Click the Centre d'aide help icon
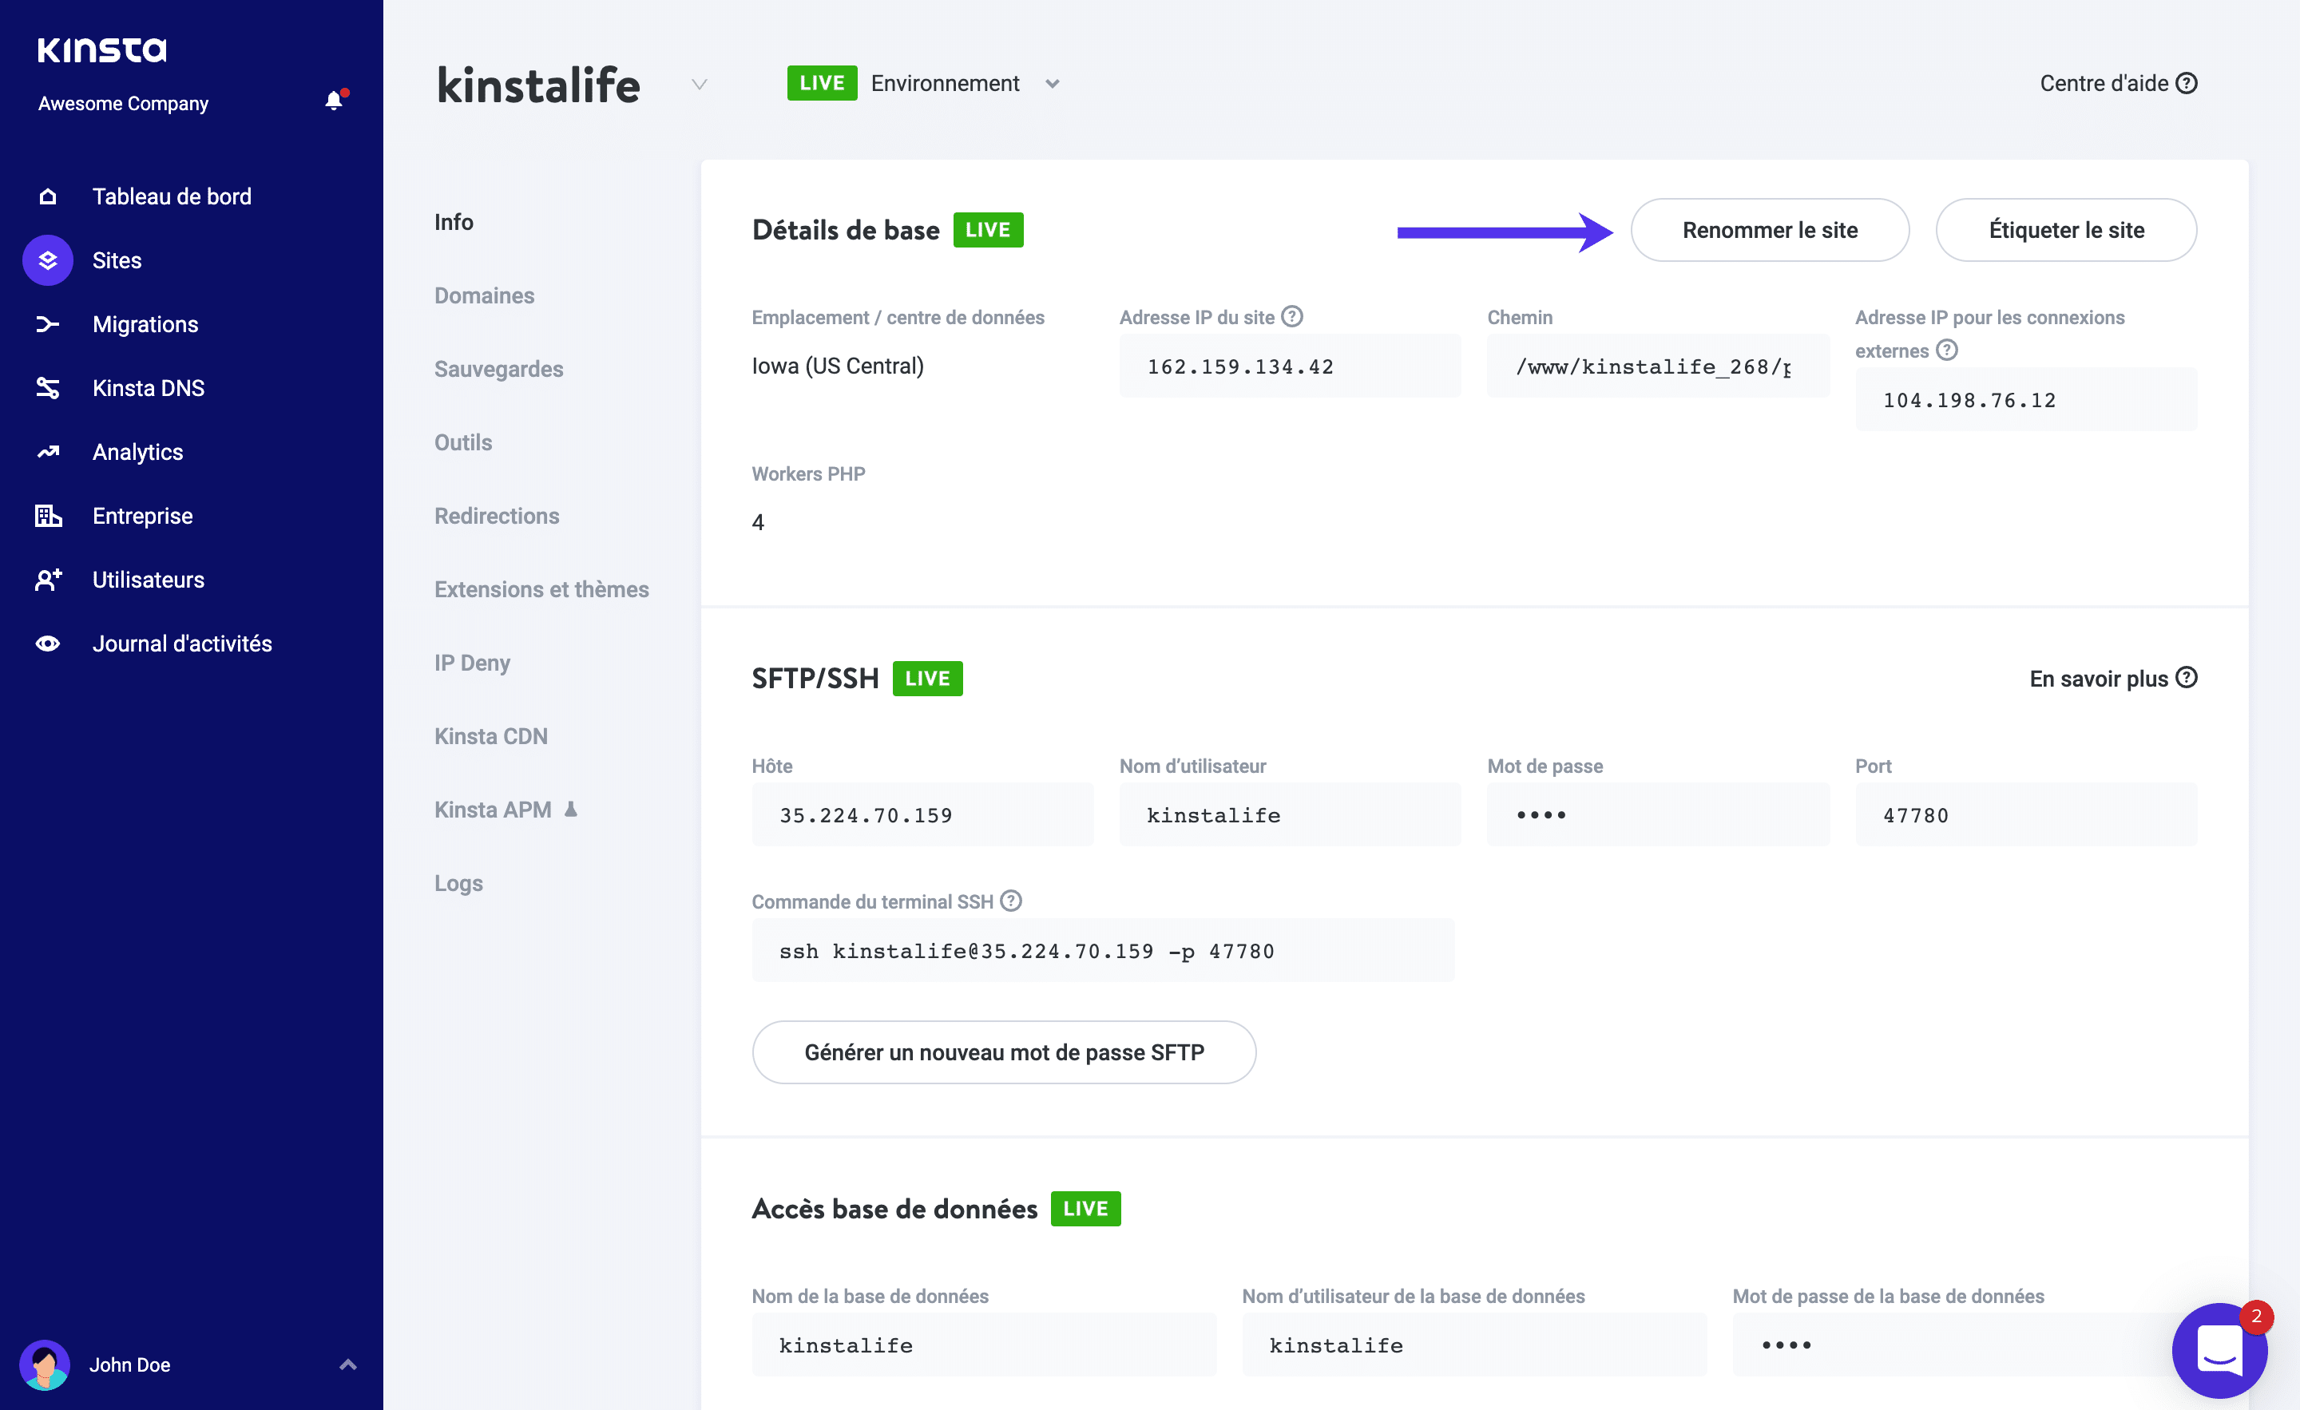The image size is (2300, 1410). click(2188, 82)
